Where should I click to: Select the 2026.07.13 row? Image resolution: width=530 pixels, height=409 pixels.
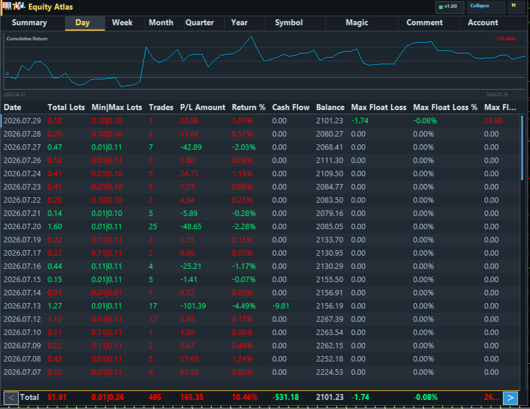260,306
